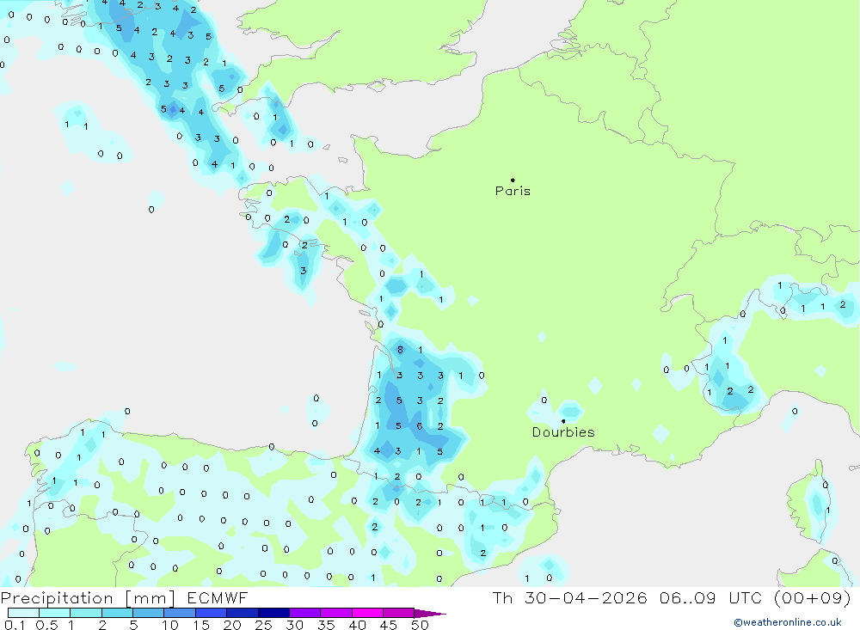
Task: Click the Dourbies location dot marker
Action: click(x=563, y=421)
